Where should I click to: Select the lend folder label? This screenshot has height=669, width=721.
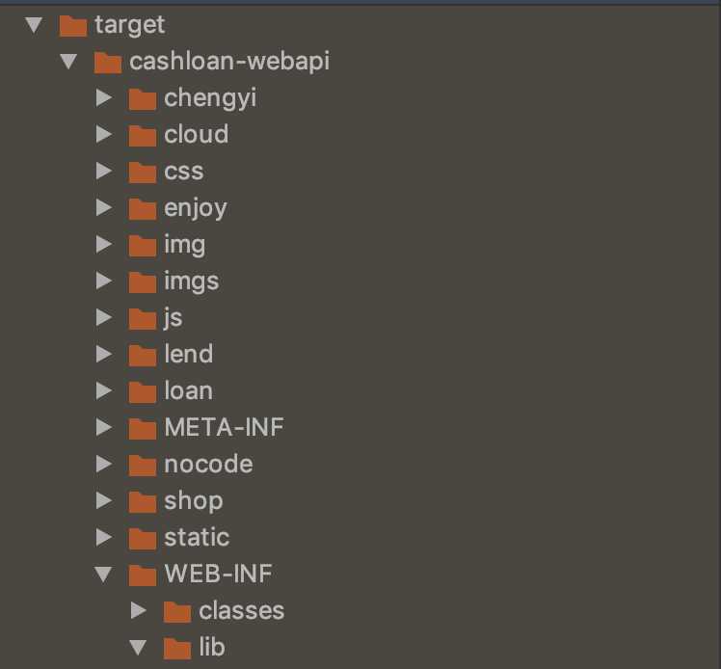[189, 354]
